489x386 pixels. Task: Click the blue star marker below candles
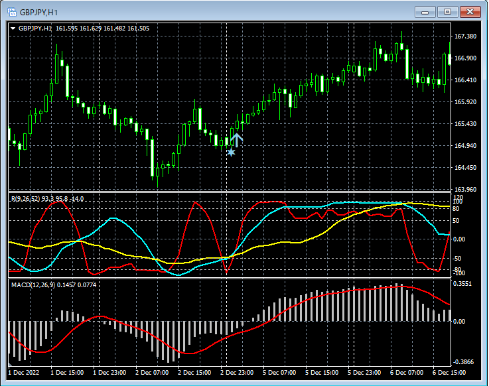point(231,153)
